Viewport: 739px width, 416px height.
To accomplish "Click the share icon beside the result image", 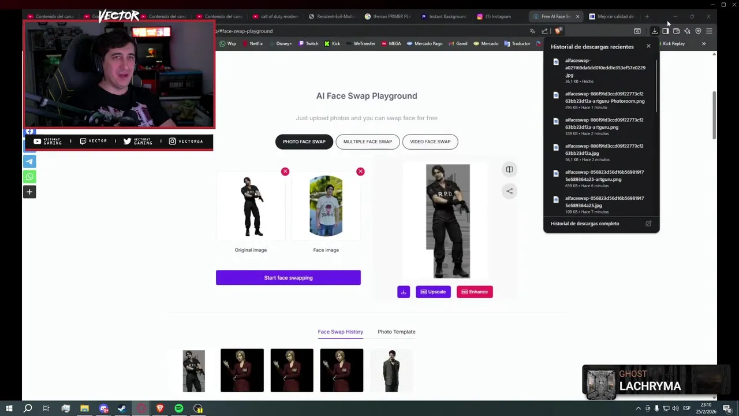I will coord(509,191).
